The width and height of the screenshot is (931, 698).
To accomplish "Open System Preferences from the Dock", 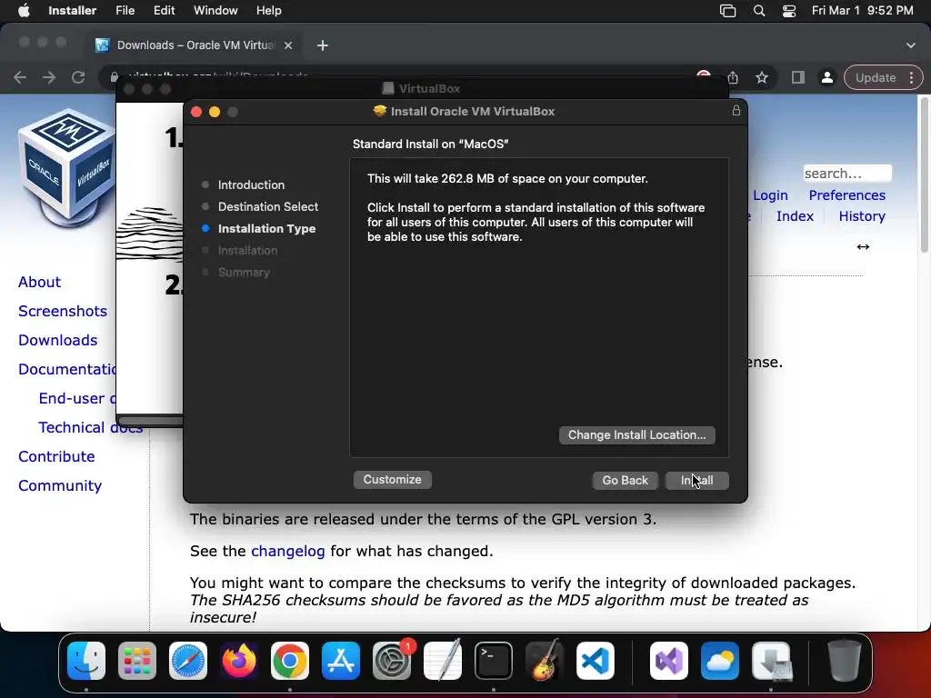I will [392, 661].
